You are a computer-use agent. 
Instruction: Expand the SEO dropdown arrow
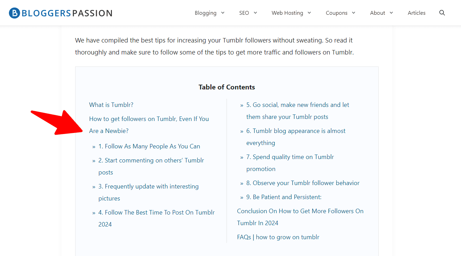255,13
